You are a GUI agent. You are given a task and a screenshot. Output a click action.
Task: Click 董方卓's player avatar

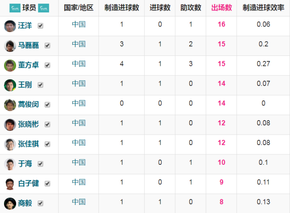pyautogui.click(x=10, y=65)
